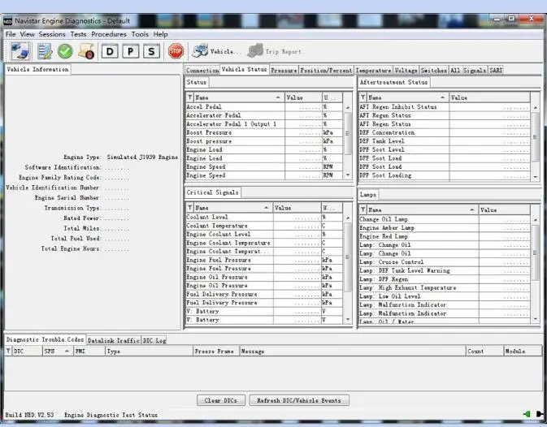Click the Module column header
Image resolution: width=547 pixels, height=427 pixels.
click(x=523, y=351)
